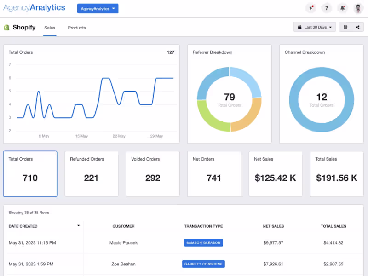Select the Refunded Orders stat card
Viewport: 368px width, 276px height.
point(92,174)
